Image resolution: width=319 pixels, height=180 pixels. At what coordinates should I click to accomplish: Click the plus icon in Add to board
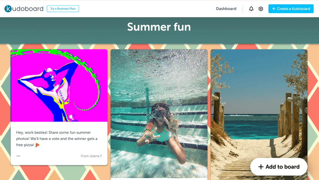tap(261, 167)
